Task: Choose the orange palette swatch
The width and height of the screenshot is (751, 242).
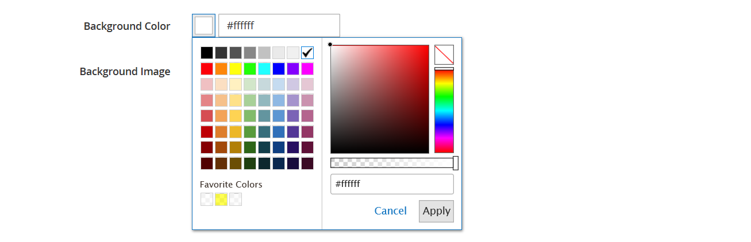Action: 221,69
